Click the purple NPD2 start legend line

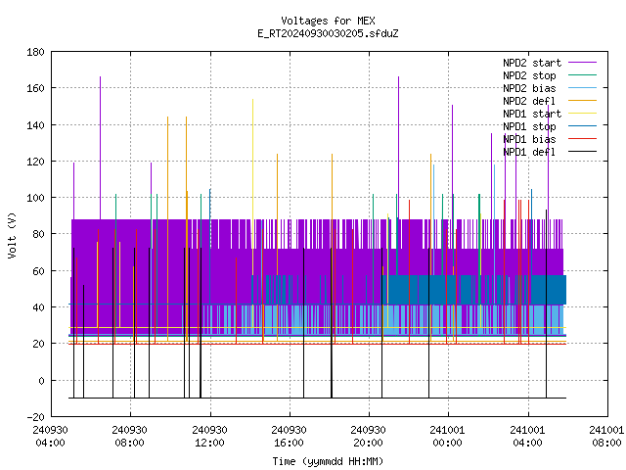(582, 63)
